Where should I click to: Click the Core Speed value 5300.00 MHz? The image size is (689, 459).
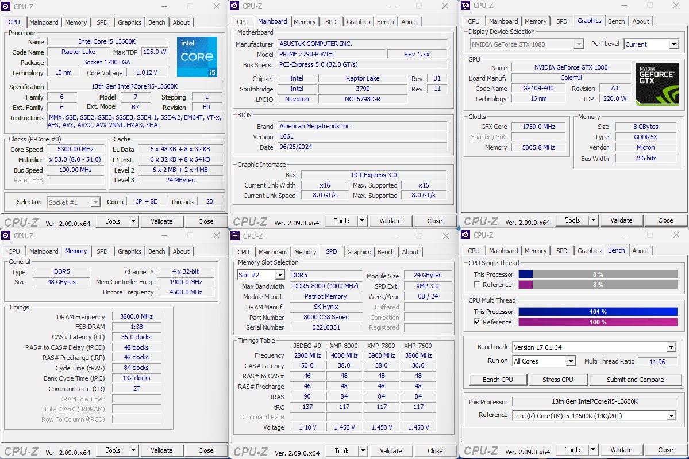pyautogui.click(x=76, y=149)
